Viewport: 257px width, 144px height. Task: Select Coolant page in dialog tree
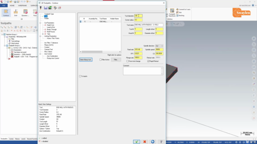coord(47,47)
